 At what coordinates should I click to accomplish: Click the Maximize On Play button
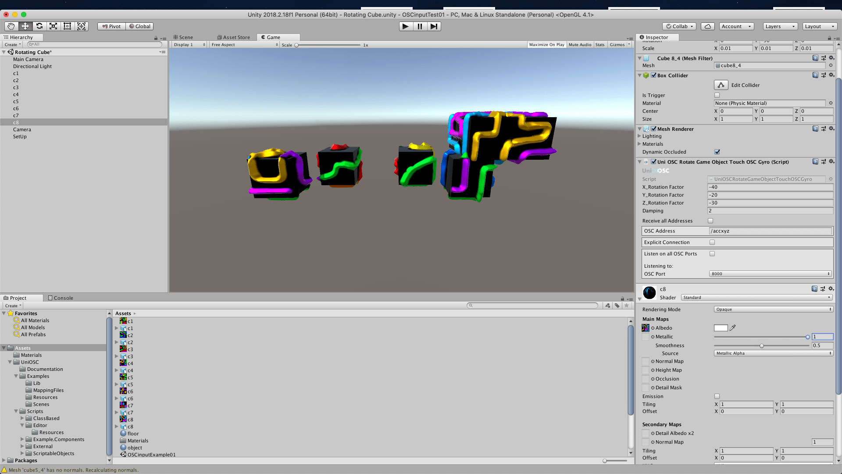click(x=546, y=45)
